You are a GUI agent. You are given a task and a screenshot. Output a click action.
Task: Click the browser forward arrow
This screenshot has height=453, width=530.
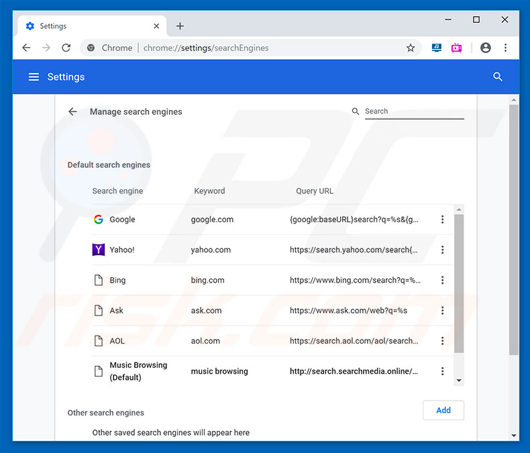(x=46, y=48)
